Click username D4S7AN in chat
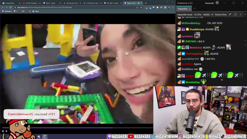 (x=191, y=41)
